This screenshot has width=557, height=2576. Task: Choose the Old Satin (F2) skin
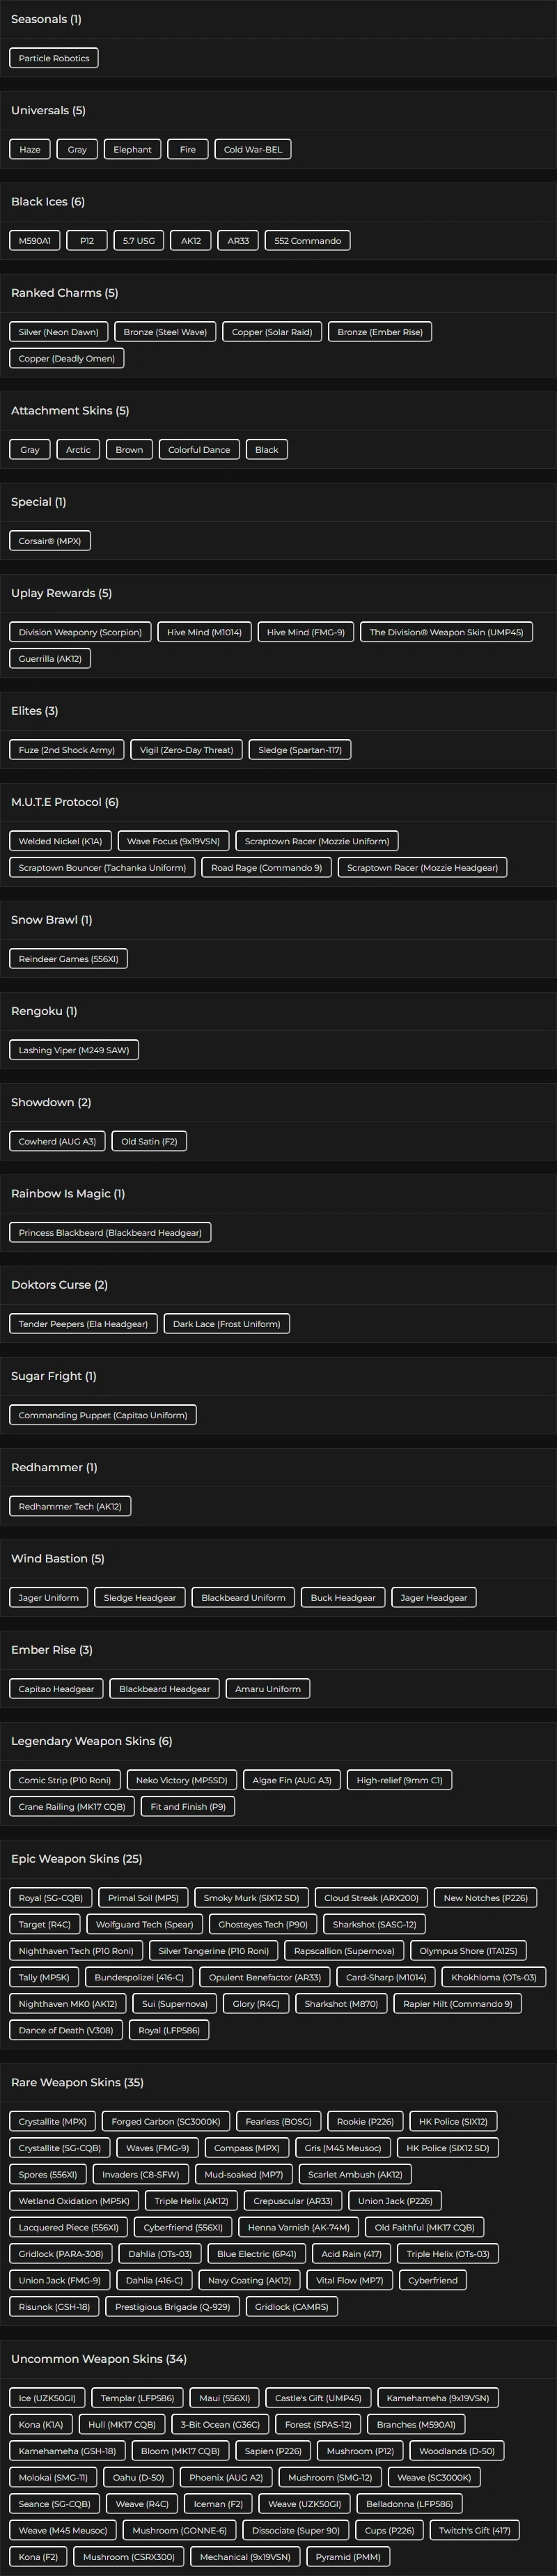click(x=149, y=1141)
